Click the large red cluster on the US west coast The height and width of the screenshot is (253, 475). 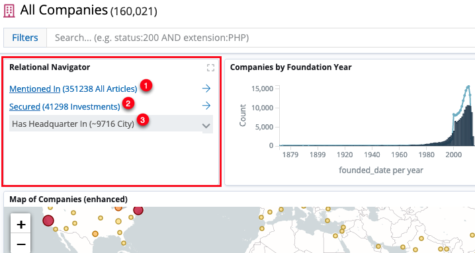[48, 221]
